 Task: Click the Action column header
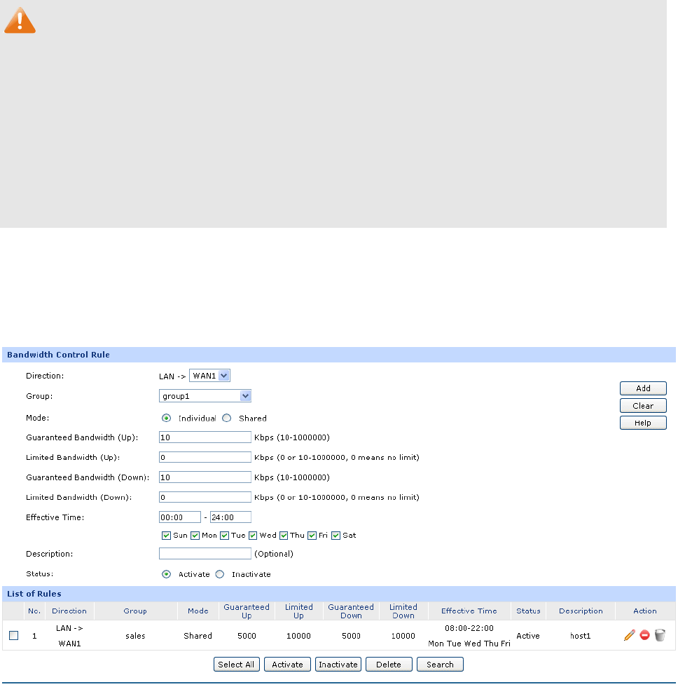point(645,611)
